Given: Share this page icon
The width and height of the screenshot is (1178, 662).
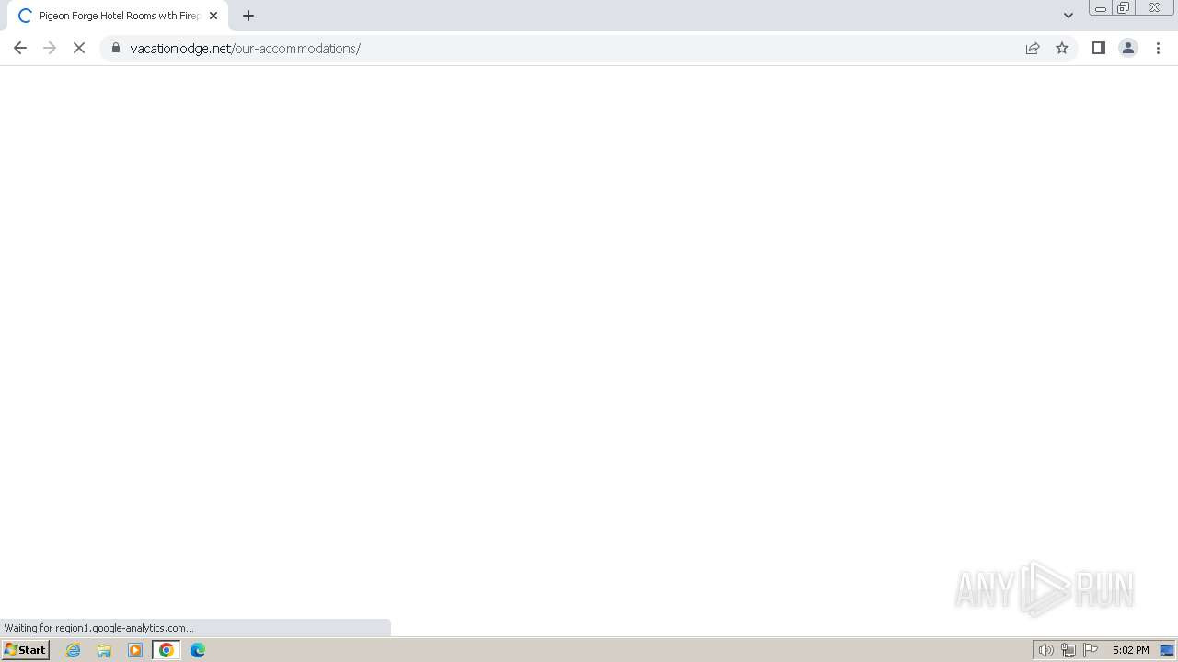Looking at the screenshot, I should 1033,48.
